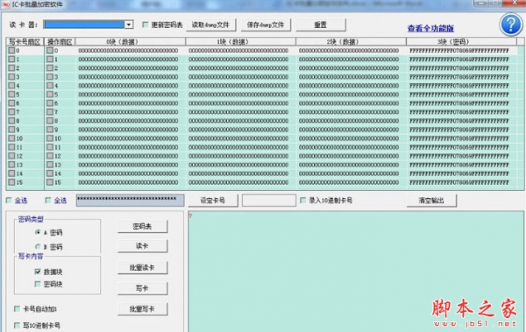Screen dimensions: 526x332
Task: Select the A 密码 radio button
Action: pyautogui.click(x=38, y=232)
